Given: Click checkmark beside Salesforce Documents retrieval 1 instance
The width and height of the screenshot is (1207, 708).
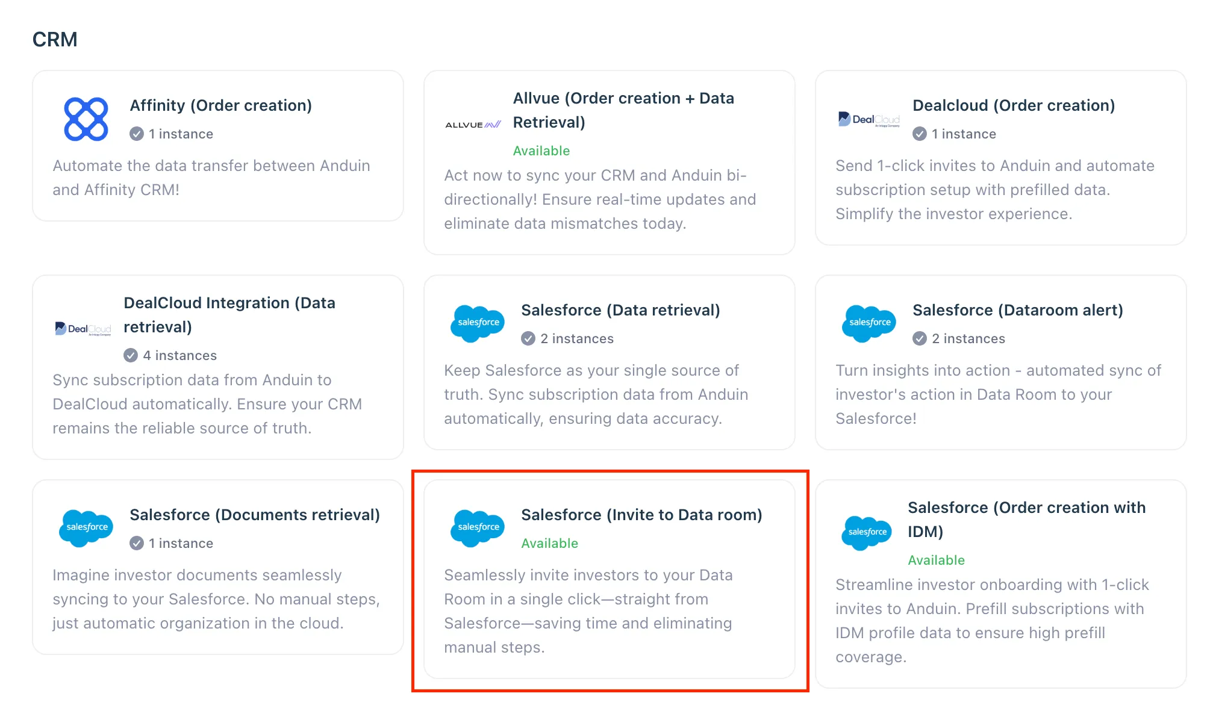Looking at the screenshot, I should point(137,543).
